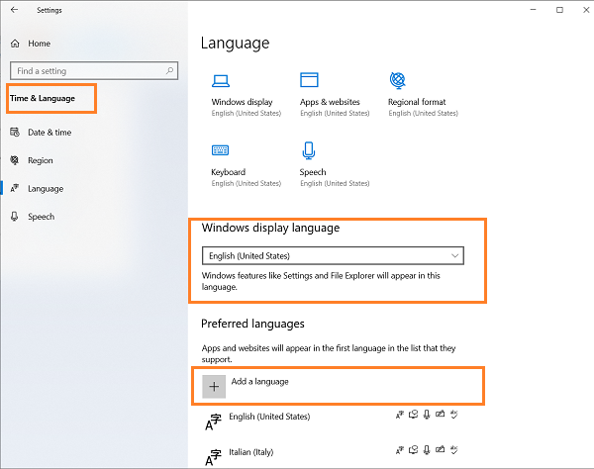Click English row speech recognition microphone icon

[427, 415]
